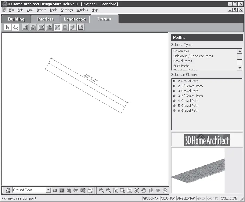Click the zoom to fit icon
This screenshot has width=245, height=202.
[137, 190]
